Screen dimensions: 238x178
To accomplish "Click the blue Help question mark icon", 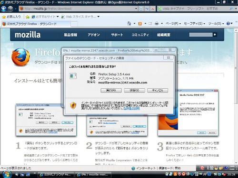I will (228, 24).
